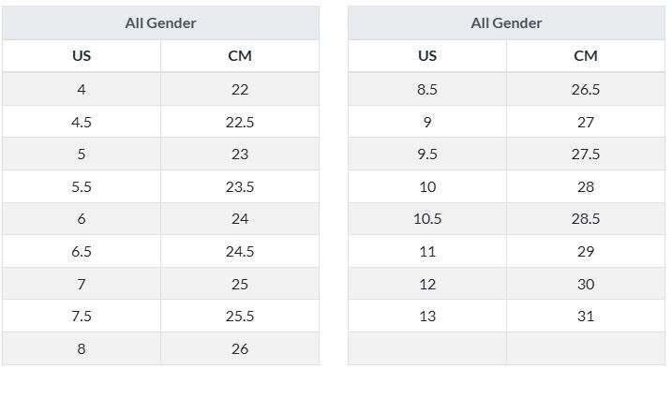The width and height of the screenshot is (672, 398).
Task: Select US size 10.5 cell
Action: tap(427, 219)
